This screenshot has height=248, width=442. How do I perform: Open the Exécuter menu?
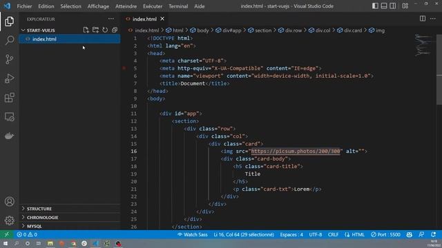tap(153, 6)
